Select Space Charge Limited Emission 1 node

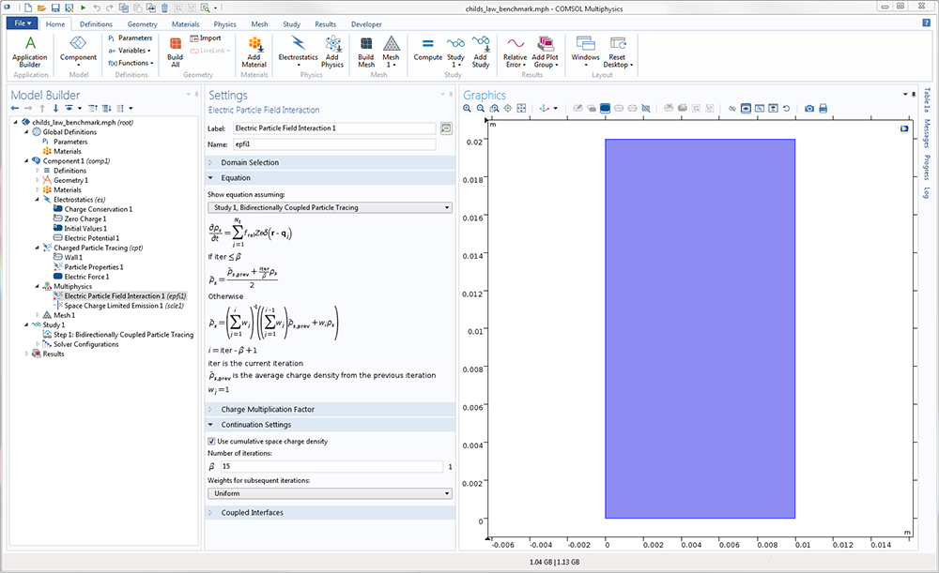click(x=124, y=305)
